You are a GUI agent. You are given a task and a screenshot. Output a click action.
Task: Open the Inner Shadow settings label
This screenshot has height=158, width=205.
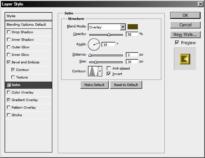[23, 40]
